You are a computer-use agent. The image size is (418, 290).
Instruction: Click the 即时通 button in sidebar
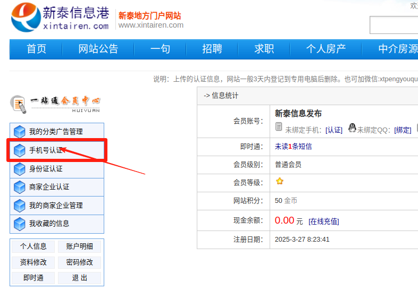[x=34, y=278]
